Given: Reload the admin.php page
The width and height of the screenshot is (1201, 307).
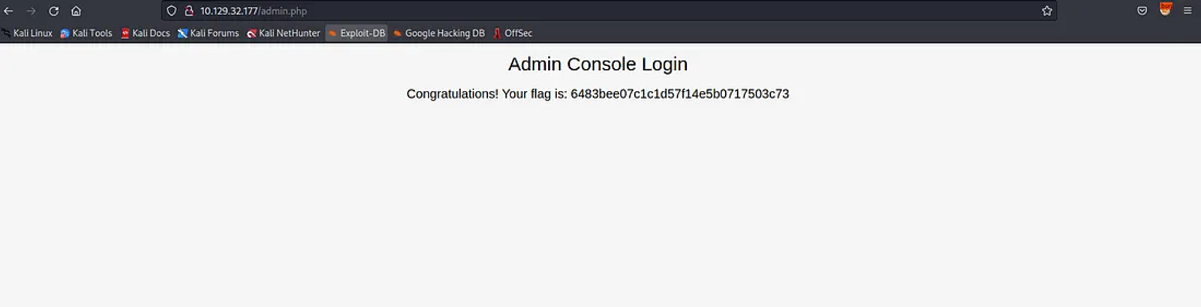Looking at the screenshot, I should point(53,11).
